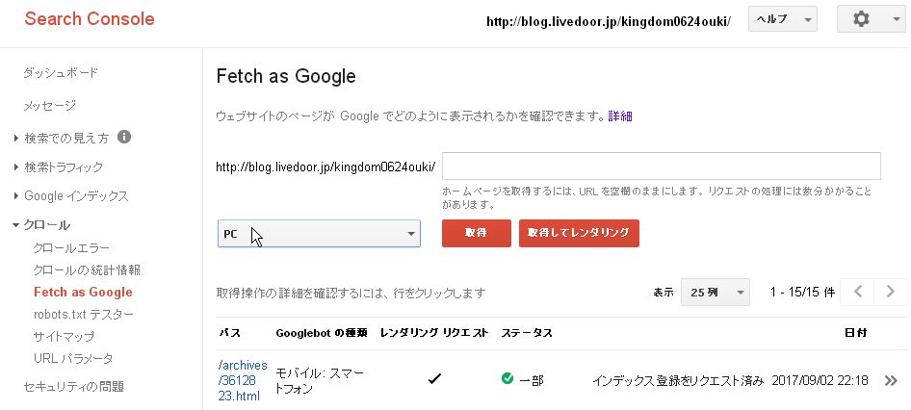The width and height of the screenshot is (911, 410).
Task: Click the green status check icon
Action: tap(508, 379)
